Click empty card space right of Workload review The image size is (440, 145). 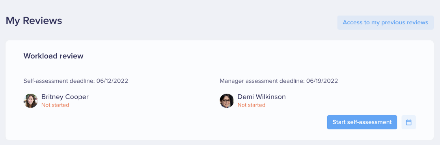[253, 56]
